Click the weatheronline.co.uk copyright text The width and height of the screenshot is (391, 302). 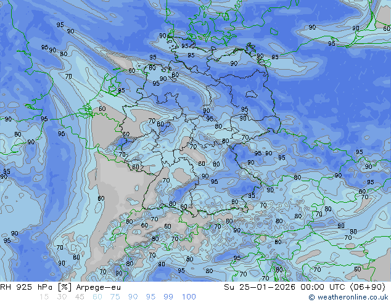click(x=348, y=297)
